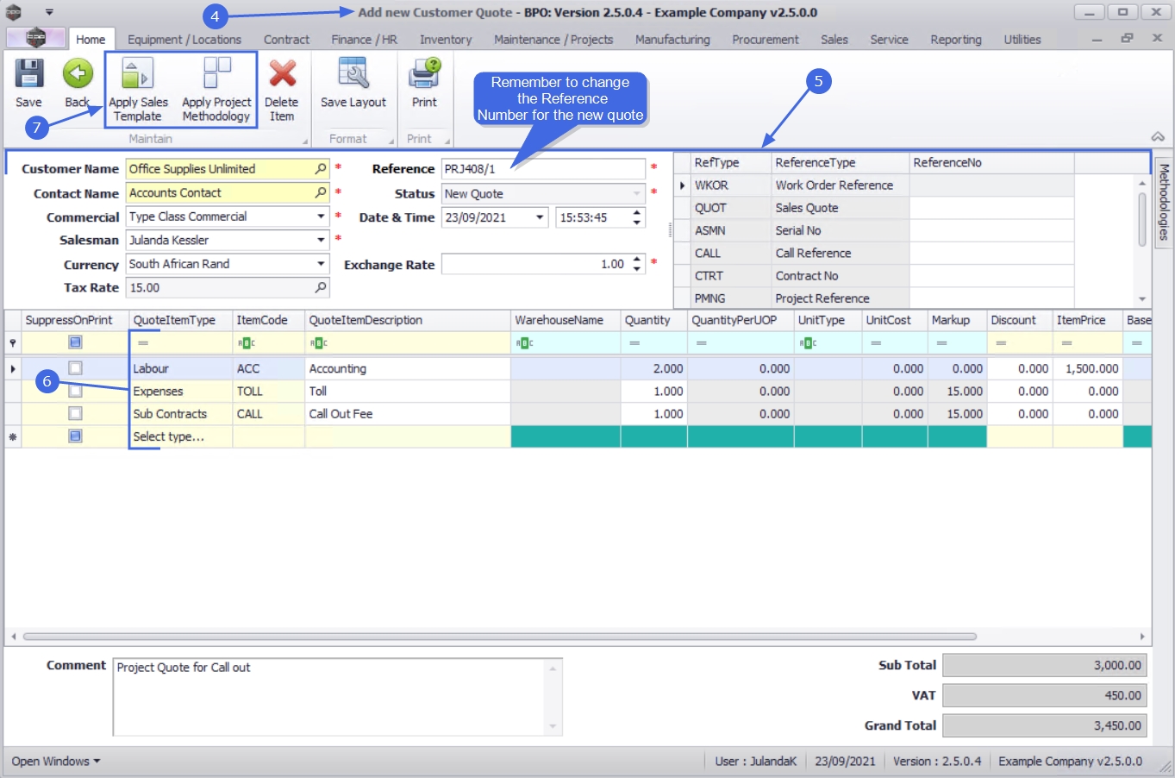Open the Methodologies side panel
The width and height of the screenshot is (1175, 778).
(x=1164, y=202)
